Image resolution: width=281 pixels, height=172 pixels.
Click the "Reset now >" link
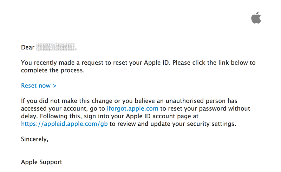(x=39, y=86)
